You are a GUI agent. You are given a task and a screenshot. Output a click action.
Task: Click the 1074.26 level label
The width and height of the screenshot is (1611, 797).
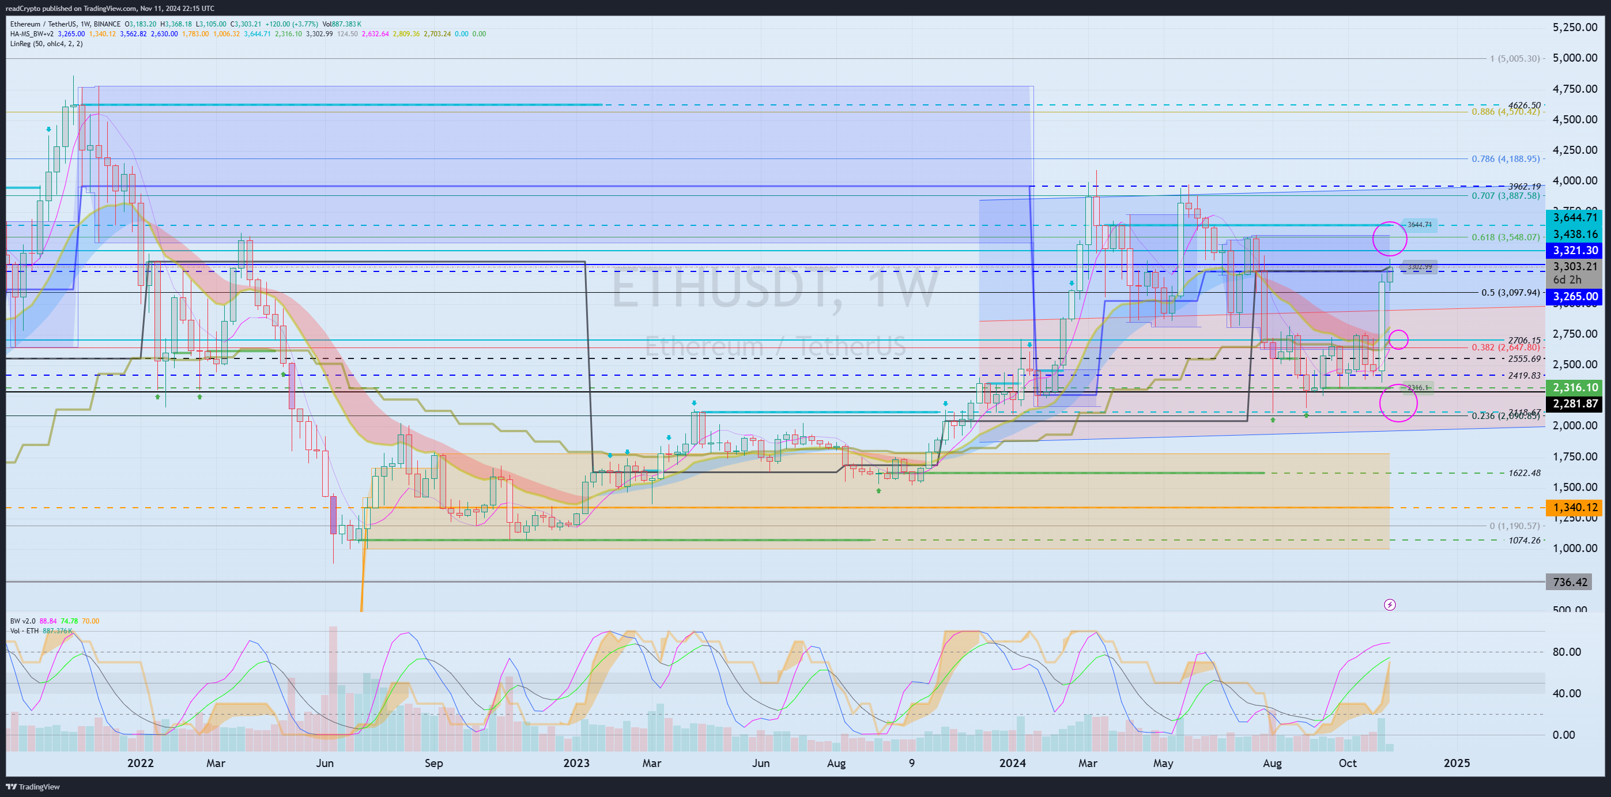click(x=1524, y=540)
